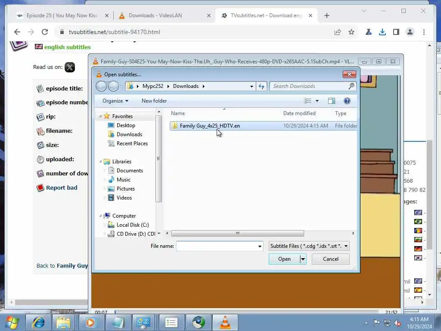Open the Chrome profile icon

(x=410, y=32)
